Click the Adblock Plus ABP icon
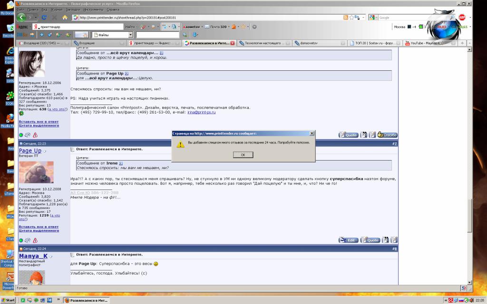Image resolution: width=487 pixels, height=304 pixels. tap(462, 17)
